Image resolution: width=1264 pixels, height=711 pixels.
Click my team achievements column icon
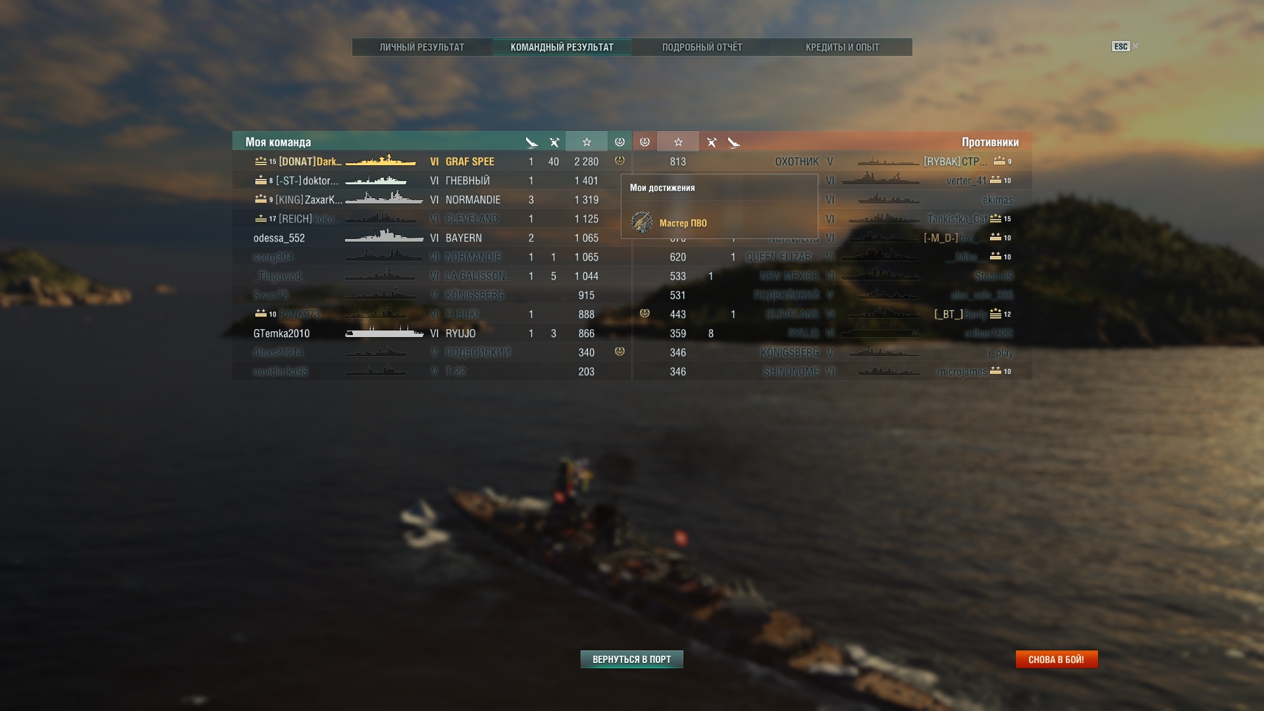click(619, 142)
